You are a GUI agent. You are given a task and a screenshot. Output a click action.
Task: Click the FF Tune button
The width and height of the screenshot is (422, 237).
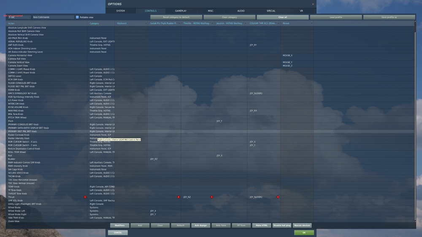pos(241,226)
